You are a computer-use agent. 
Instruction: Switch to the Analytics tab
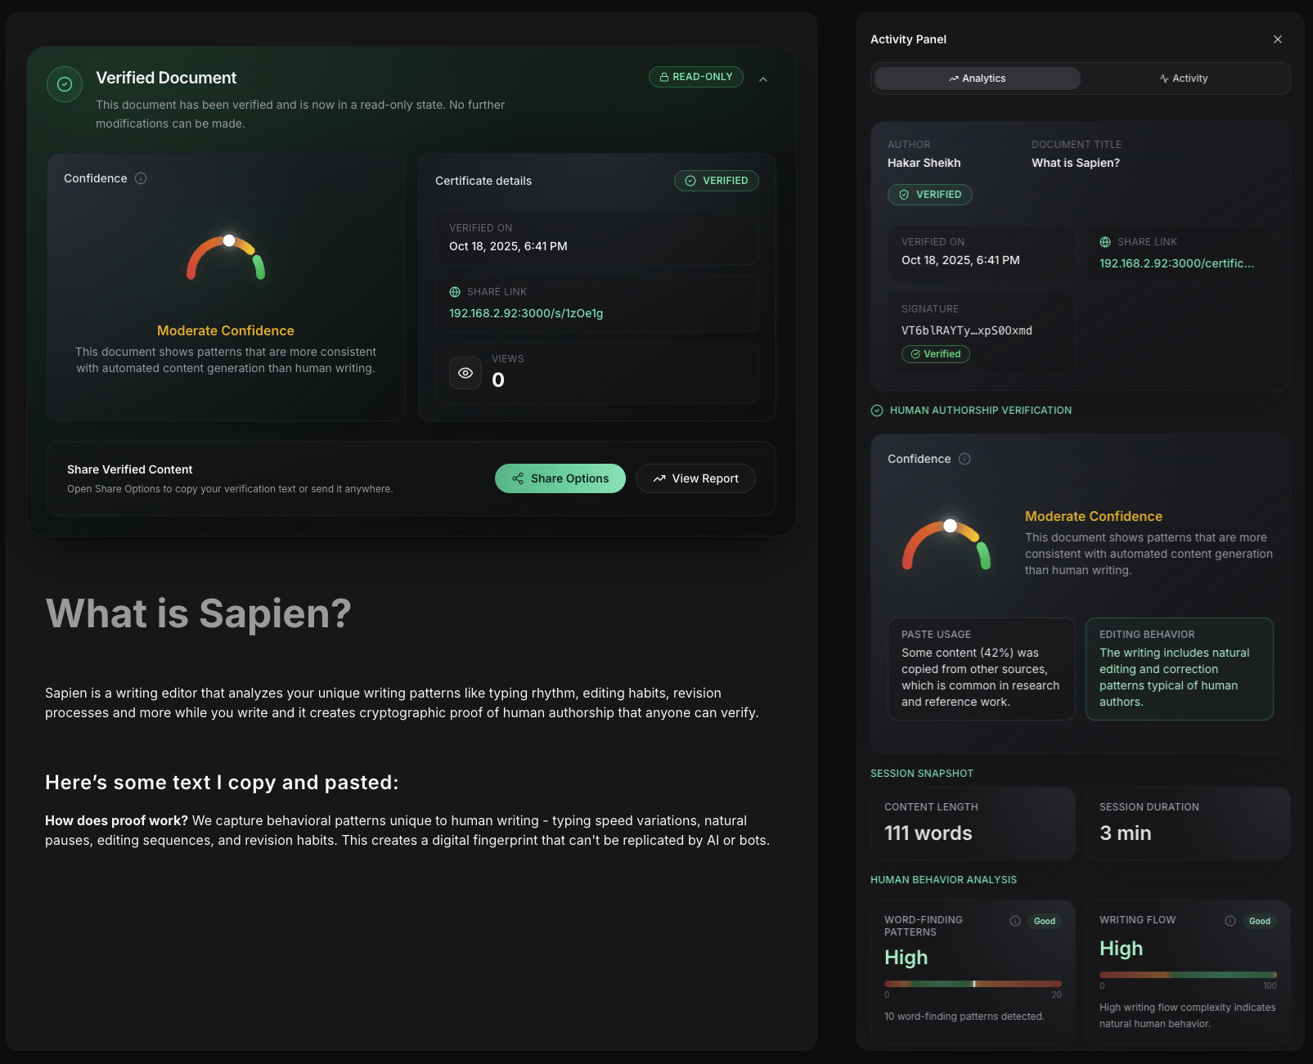978,79
